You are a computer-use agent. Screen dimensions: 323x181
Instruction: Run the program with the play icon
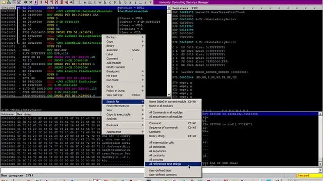point(36,2)
